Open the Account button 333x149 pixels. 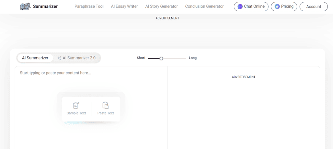coord(313,6)
